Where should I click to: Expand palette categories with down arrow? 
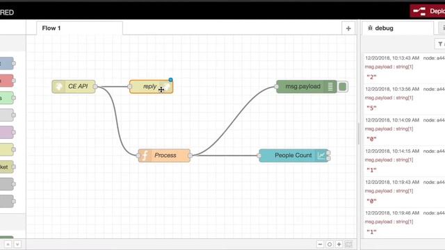(17, 244)
